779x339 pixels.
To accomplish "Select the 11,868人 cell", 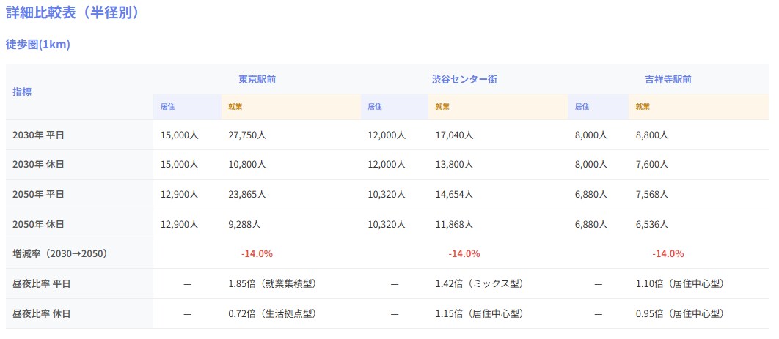I will coord(454,224).
